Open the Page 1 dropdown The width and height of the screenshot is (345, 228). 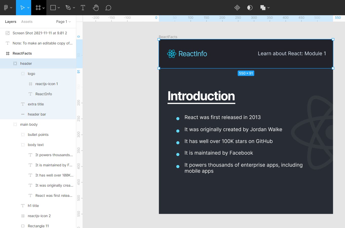click(x=63, y=22)
